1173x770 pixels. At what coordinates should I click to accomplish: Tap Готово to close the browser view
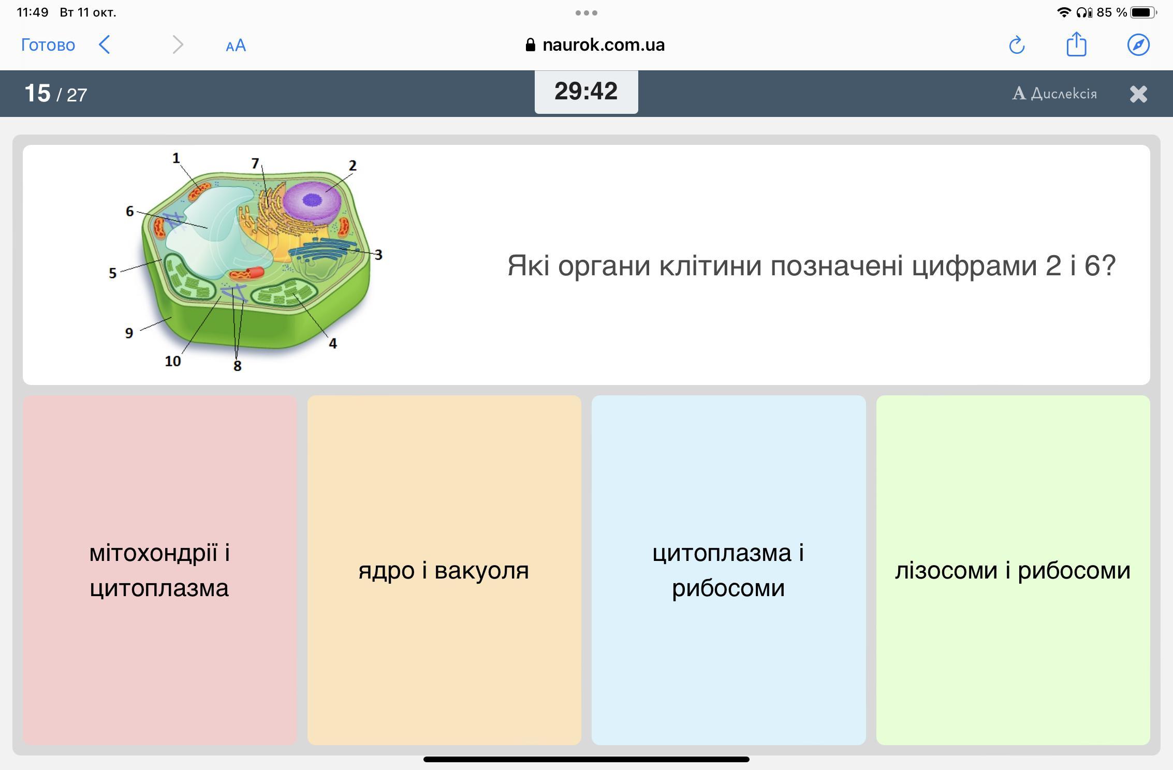pyautogui.click(x=48, y=45)
